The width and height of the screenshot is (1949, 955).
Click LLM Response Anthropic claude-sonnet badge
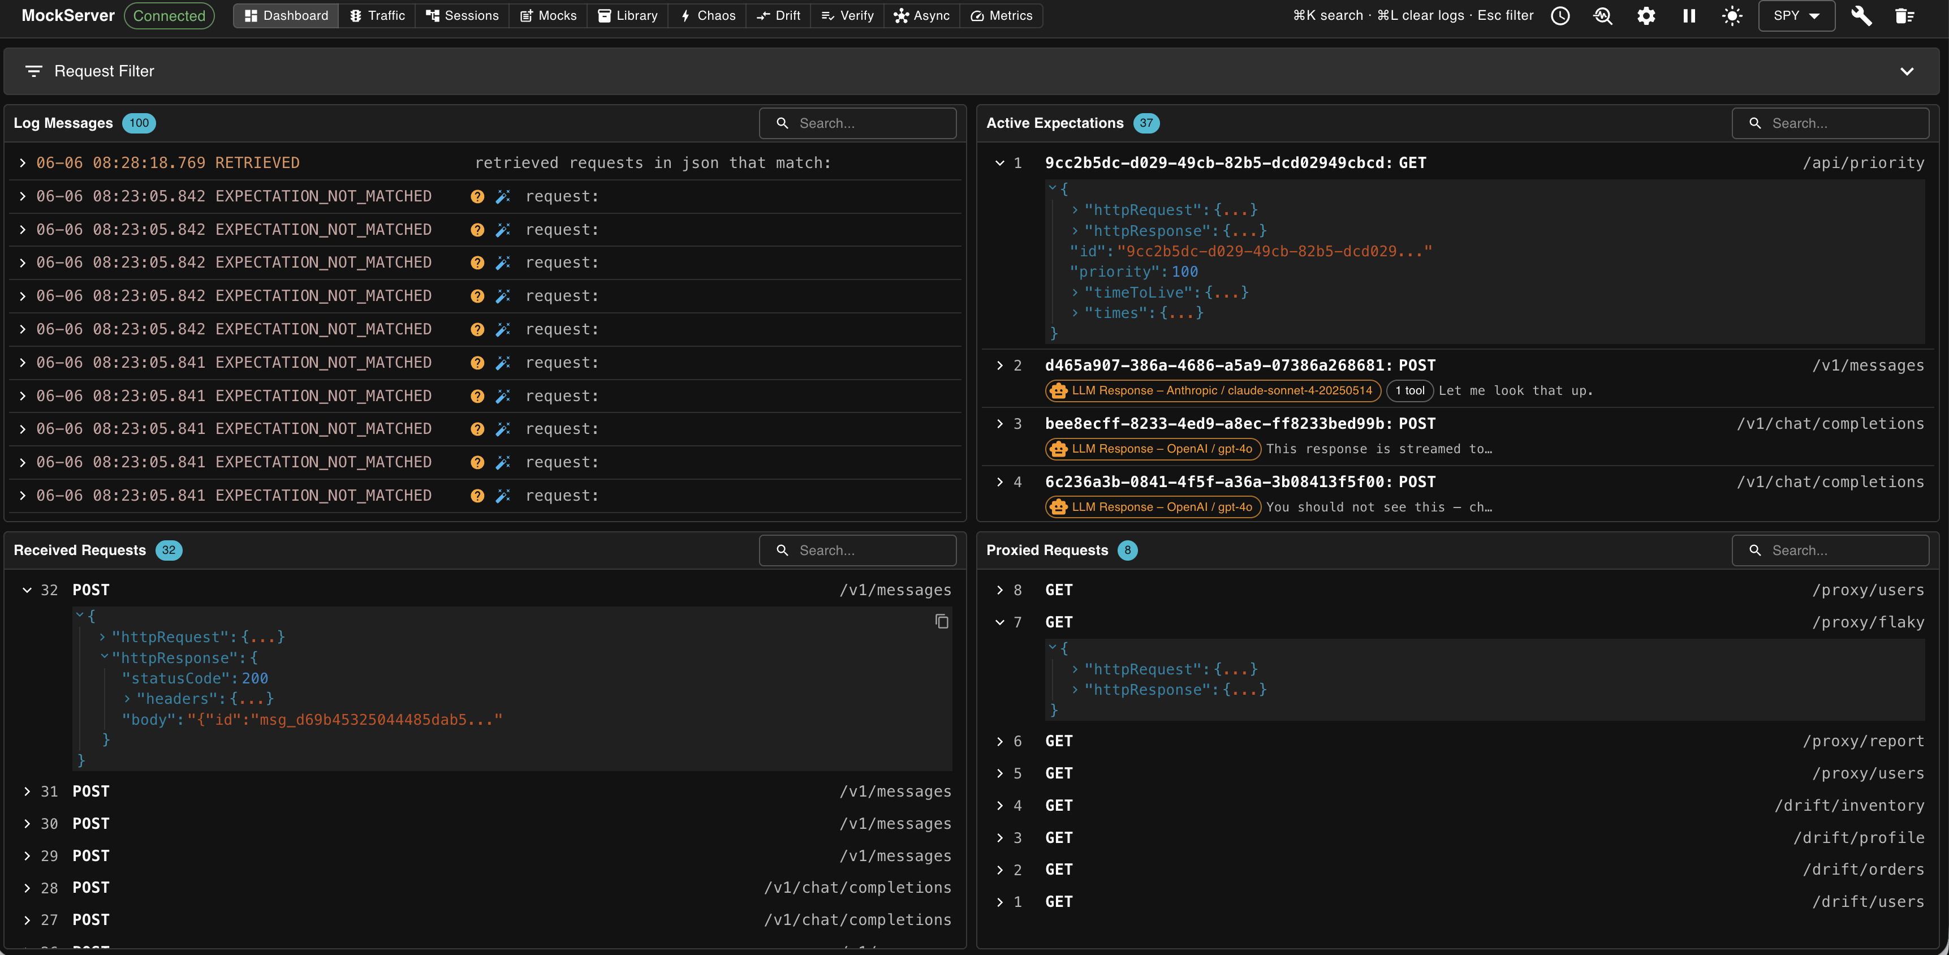(1213, 392)
